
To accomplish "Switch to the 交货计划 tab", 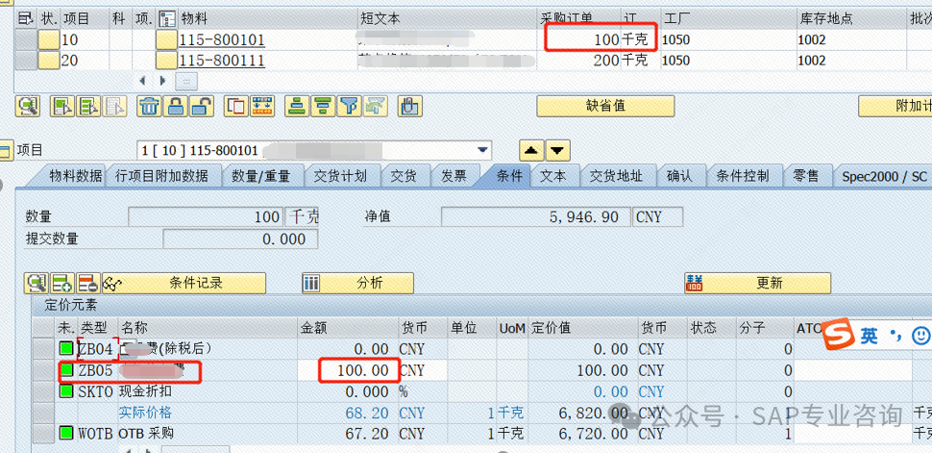I will tap(340, 176).
